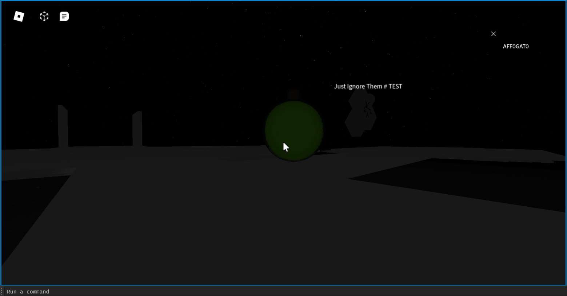Focus the 'Run a command' input field

click(255, 292)
